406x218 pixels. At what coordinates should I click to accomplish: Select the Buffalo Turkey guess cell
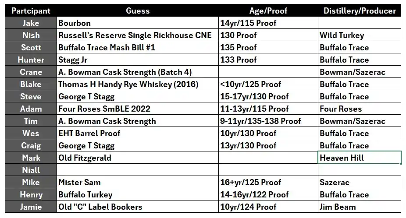tap(137, 194)
